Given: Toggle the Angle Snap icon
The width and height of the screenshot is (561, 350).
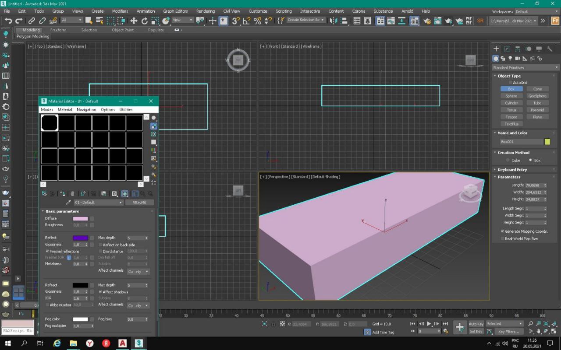Looking at the screenshot, I should (247, 21).
